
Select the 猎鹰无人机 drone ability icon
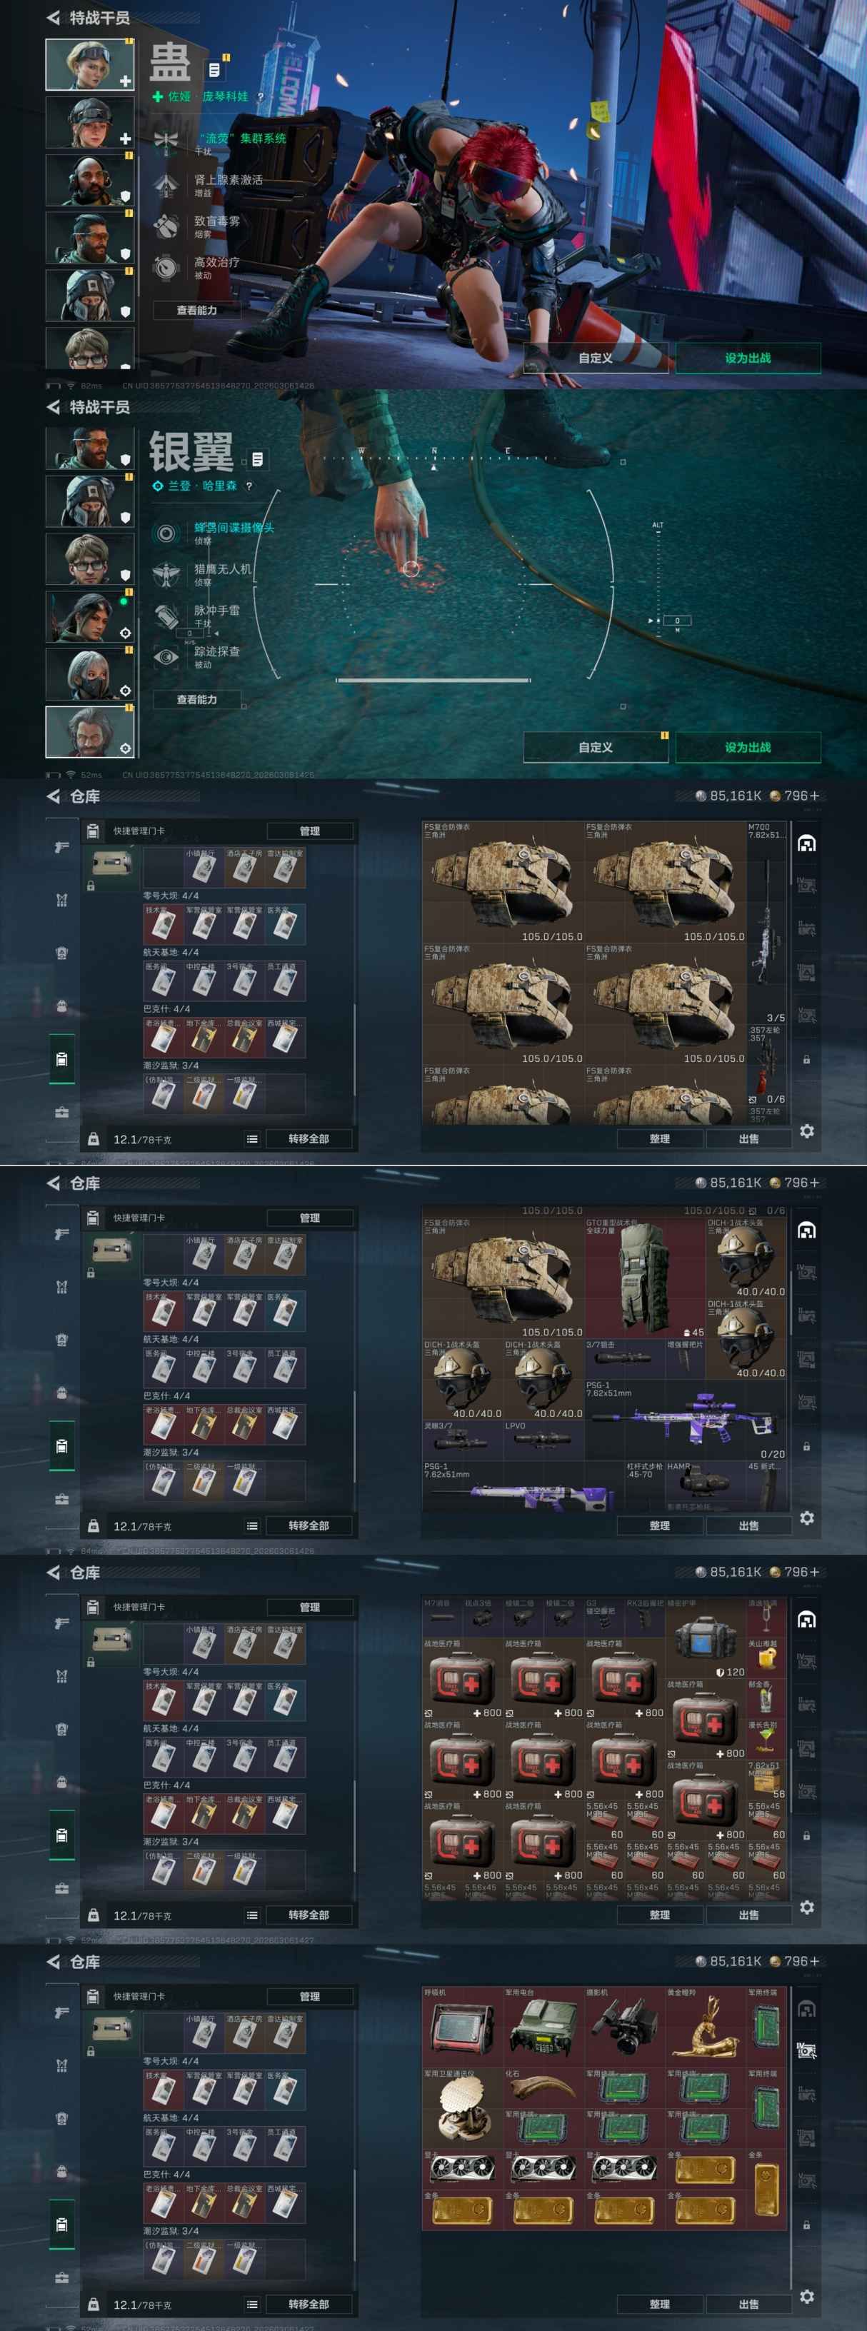[x=166, y=575]
